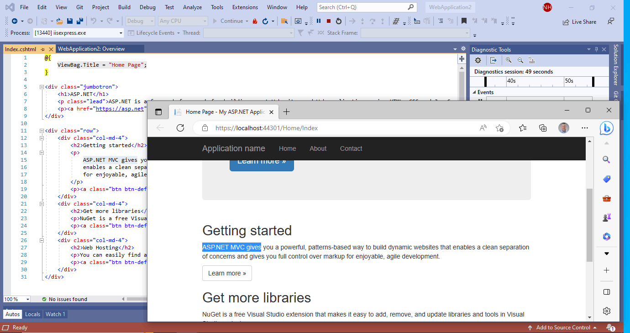This screenshot has height=333, width=630.
Task: Open the Debug menu
Action: (147, 7)
